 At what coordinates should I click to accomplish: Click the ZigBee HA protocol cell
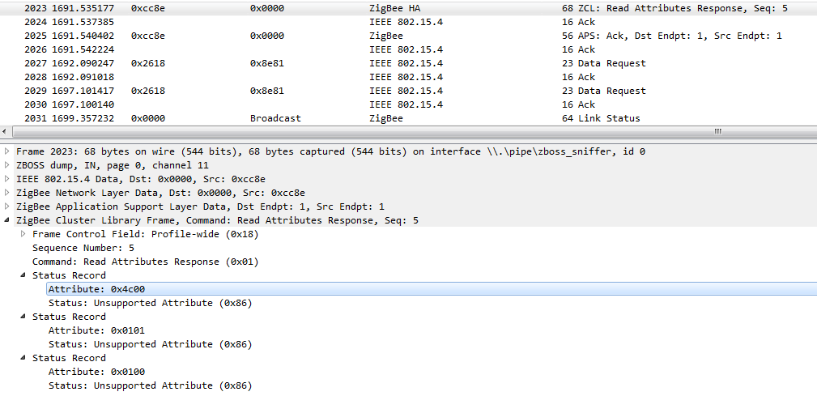click(x=395, y=8)
